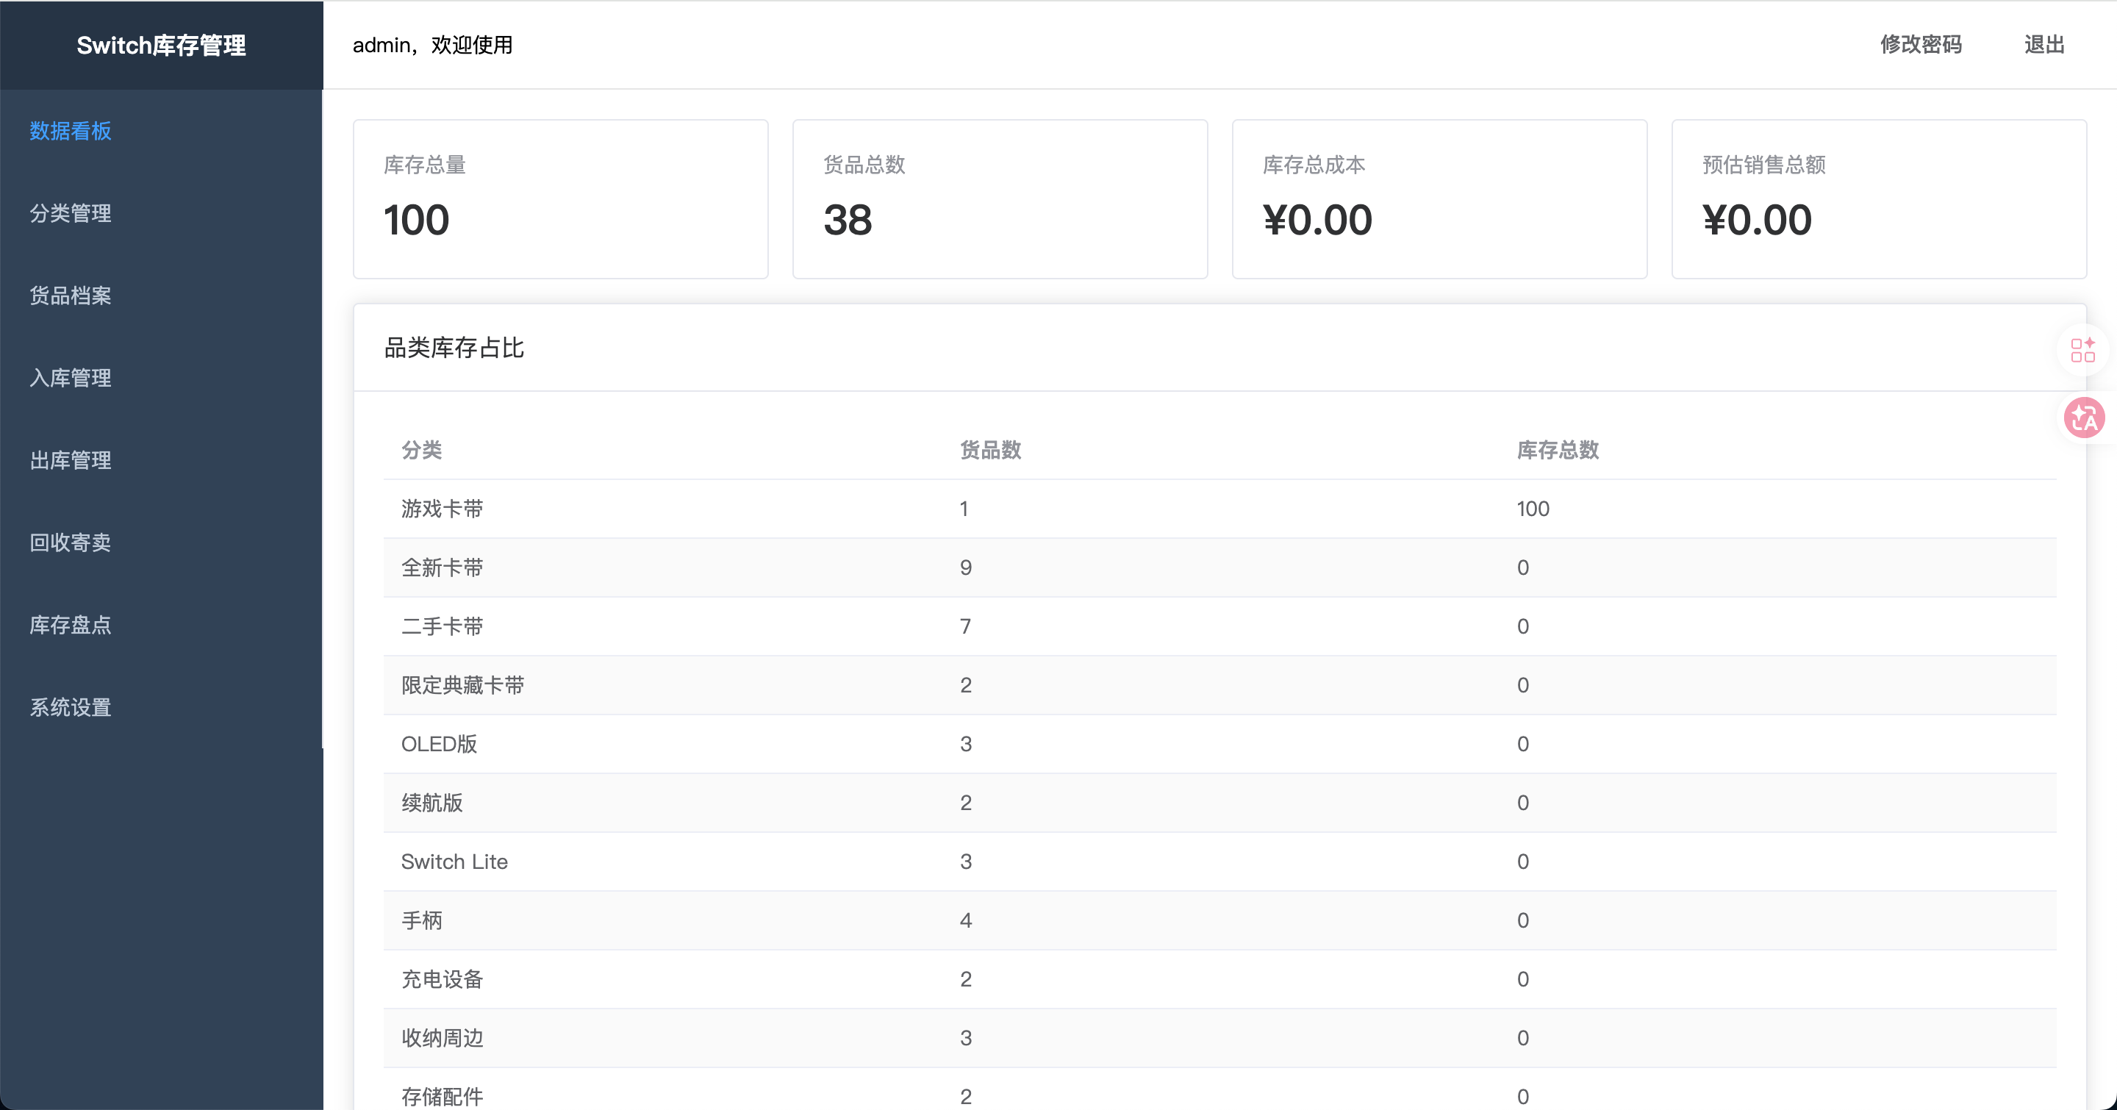Select the Switch Lite table row
Screen dimensions: 2117x1110
coord(1219,861)
